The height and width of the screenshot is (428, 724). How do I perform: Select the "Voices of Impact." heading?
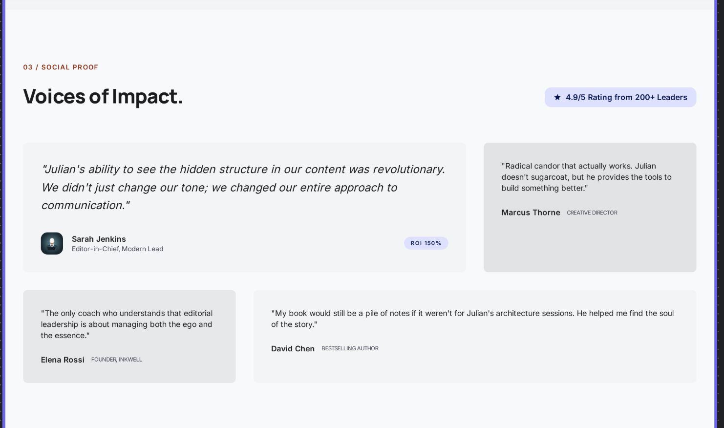[103, 96]
